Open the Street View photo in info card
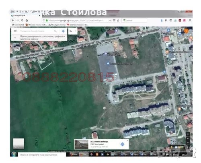The height and width of the screenshot is (163, 201). click(x=81, y=144)
